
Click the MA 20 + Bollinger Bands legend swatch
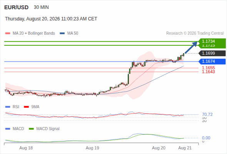tap(8, 33)
